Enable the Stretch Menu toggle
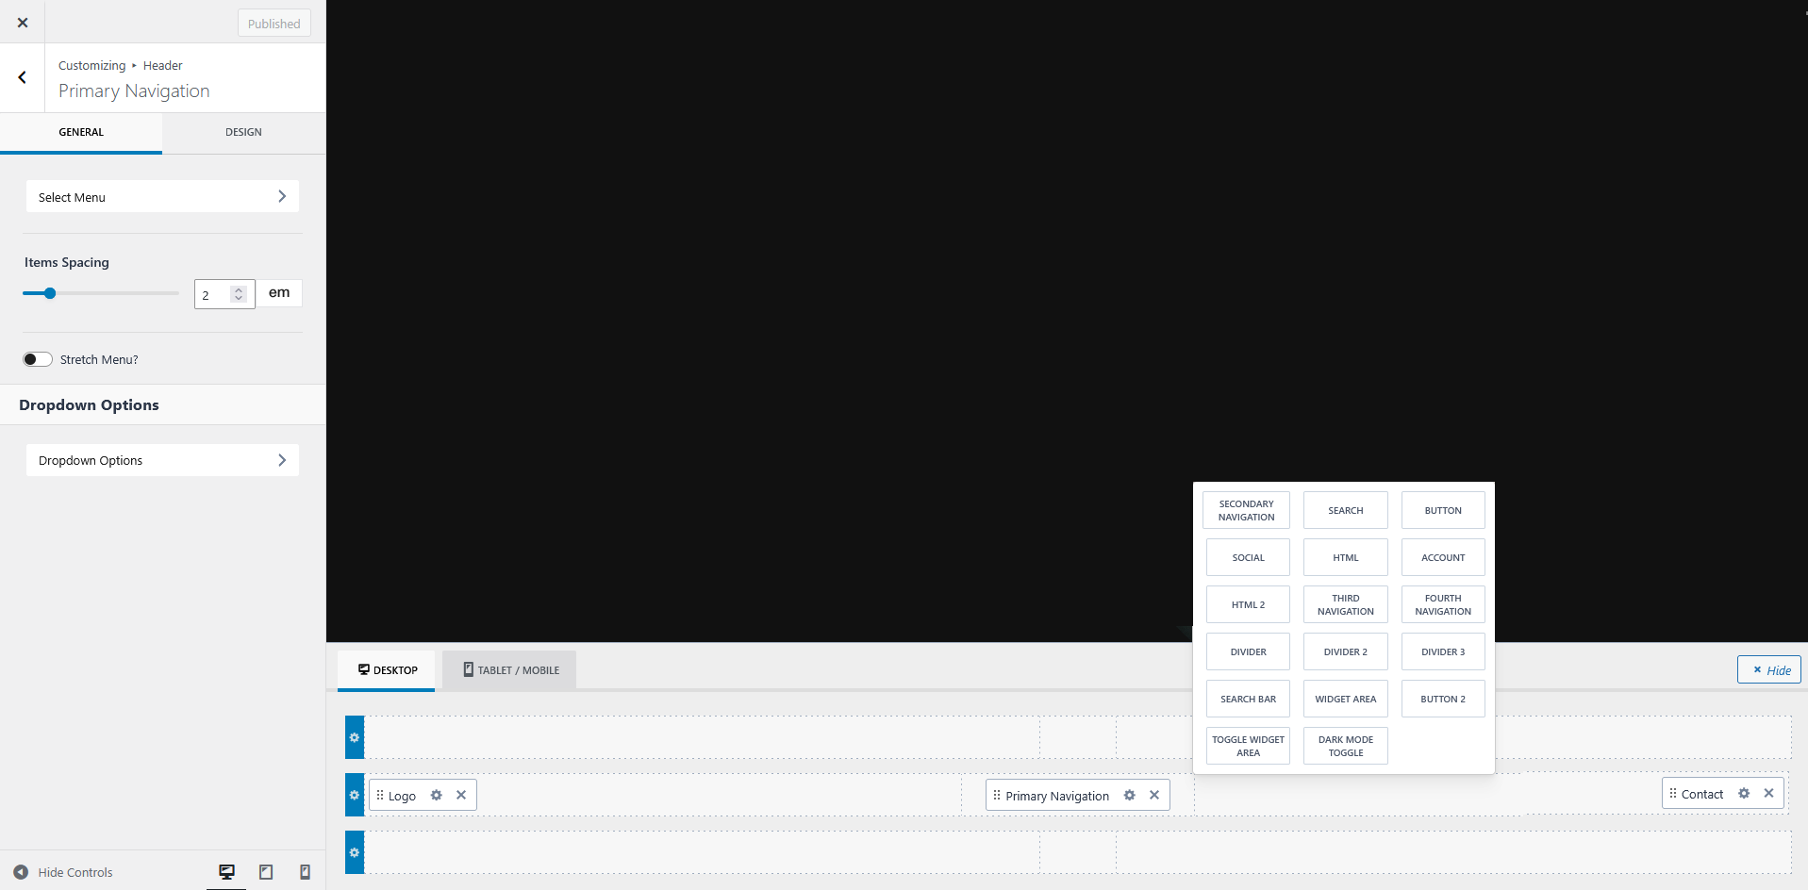The width and height of the screenshot is (1808, 890). click(38, 359)
